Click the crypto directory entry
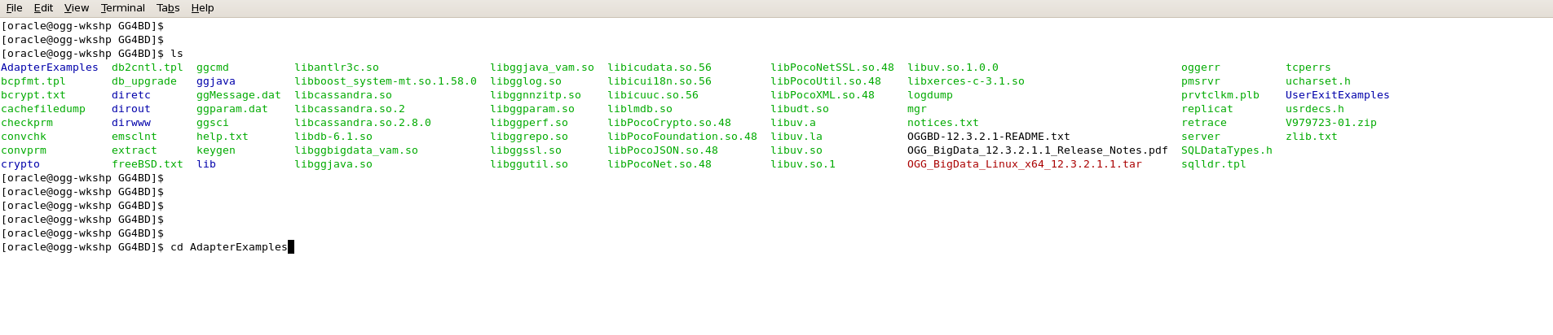The height and width of the screenshot is (335, 1553). coord(20,164)
